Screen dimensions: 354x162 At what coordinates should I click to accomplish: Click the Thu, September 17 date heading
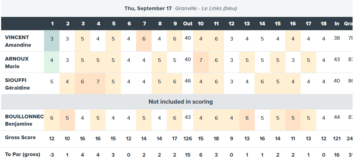(x=148, y=8)
